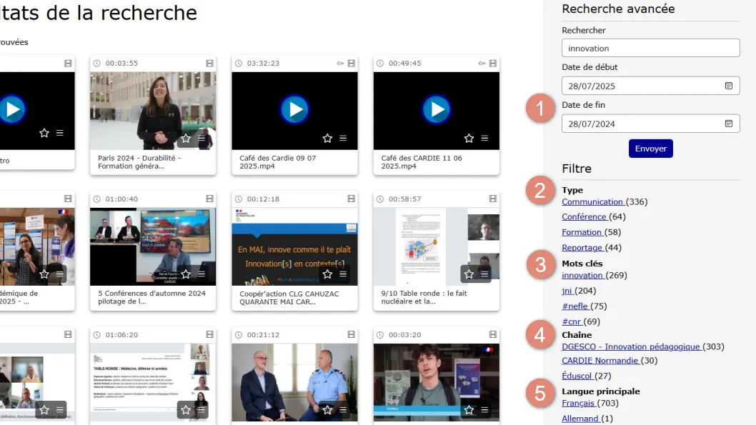Screen dimensions: 756x425
Task: Filter by keyword #cnr
Action: (x=572, y=322)
